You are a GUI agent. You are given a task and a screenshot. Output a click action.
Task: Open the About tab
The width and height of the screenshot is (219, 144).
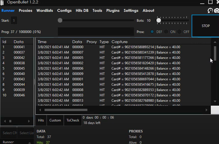[148, 10]
